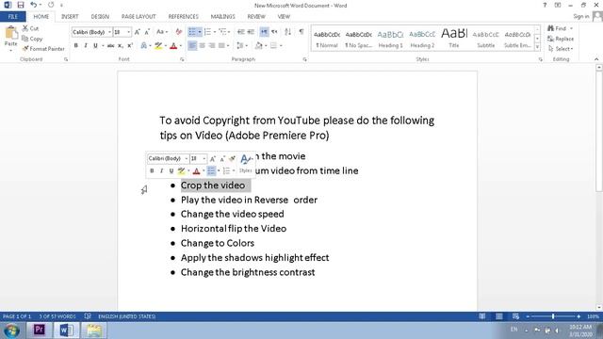The width and height of the screenshot is (603, 339).
Task: Apply the Heading 1 style
Action: tap(390, 39)
